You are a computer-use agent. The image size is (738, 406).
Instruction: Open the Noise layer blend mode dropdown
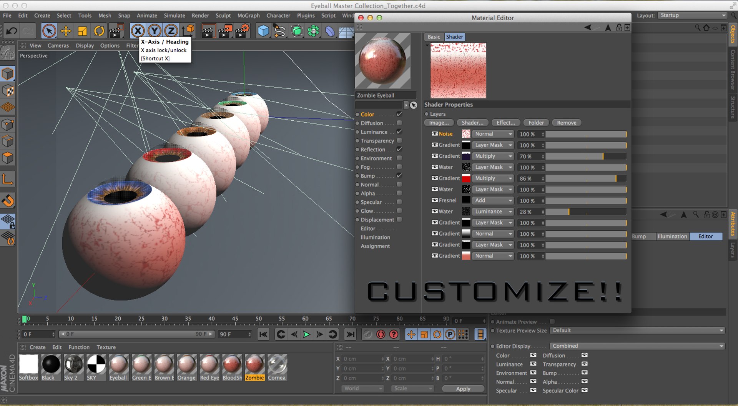point(493,134)
